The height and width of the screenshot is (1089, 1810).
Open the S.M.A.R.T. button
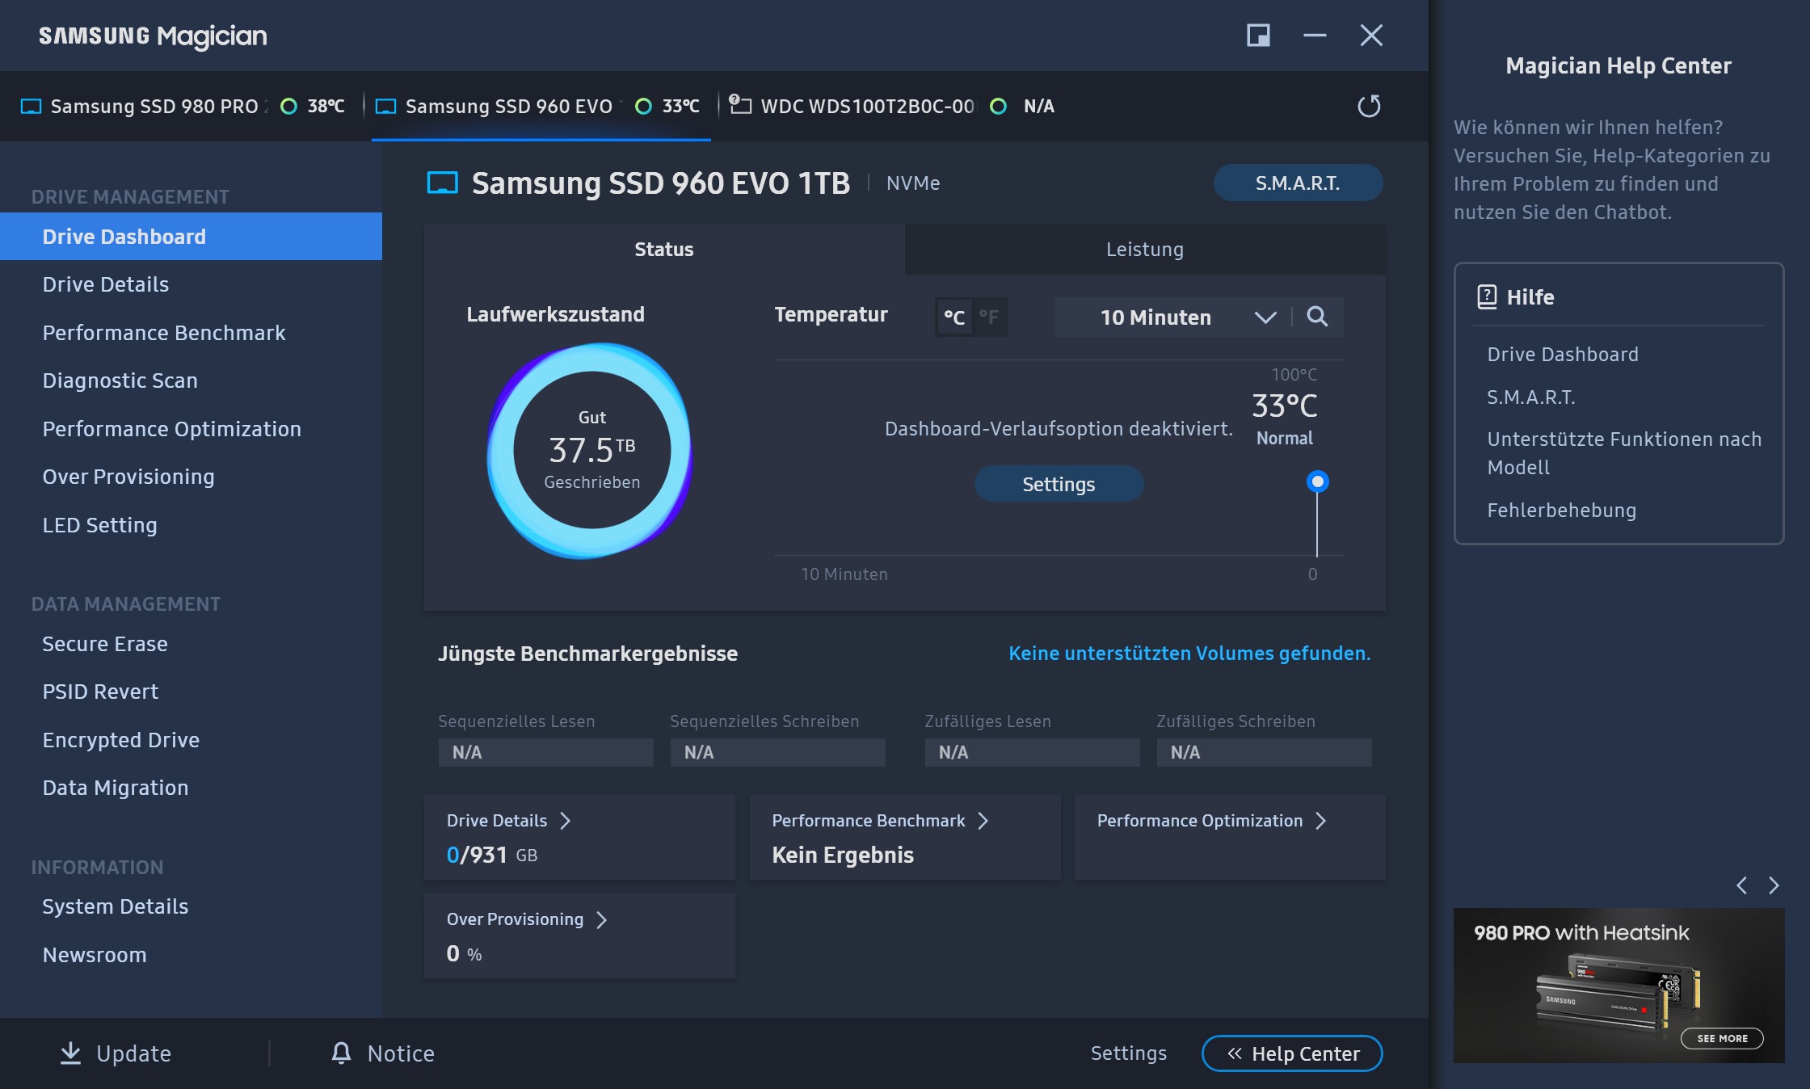(1297, 183)
